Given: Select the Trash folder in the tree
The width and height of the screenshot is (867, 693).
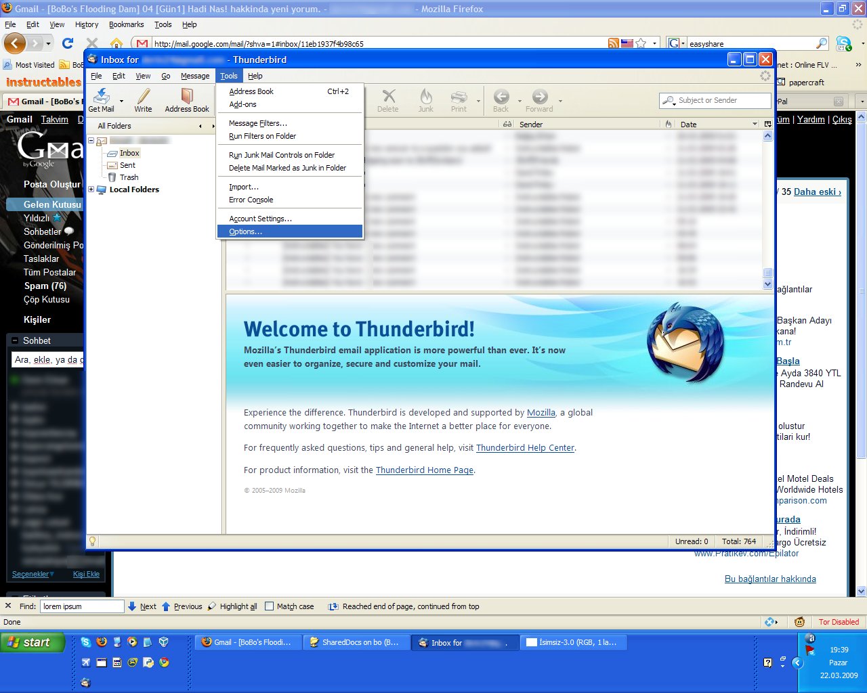Looking at the screenshot, I should tap(129, 177).
